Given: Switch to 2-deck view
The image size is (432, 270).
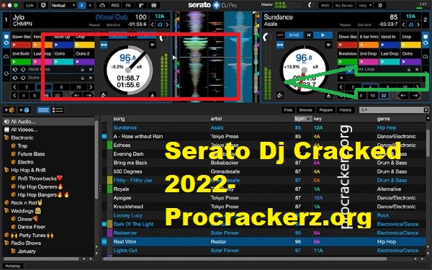Looking at the screenshot, I should 82,5.
